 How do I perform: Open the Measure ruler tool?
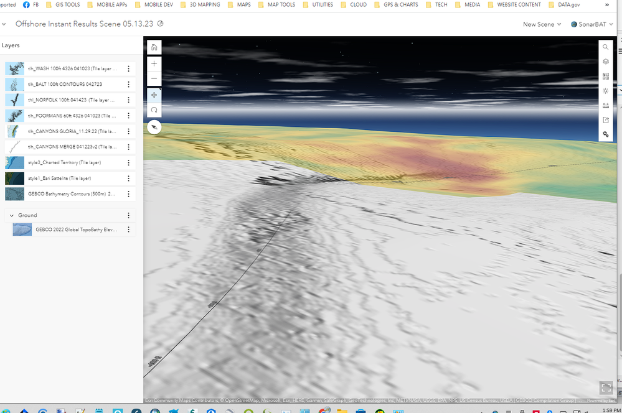pyautogui.click(x=606, y=105)
